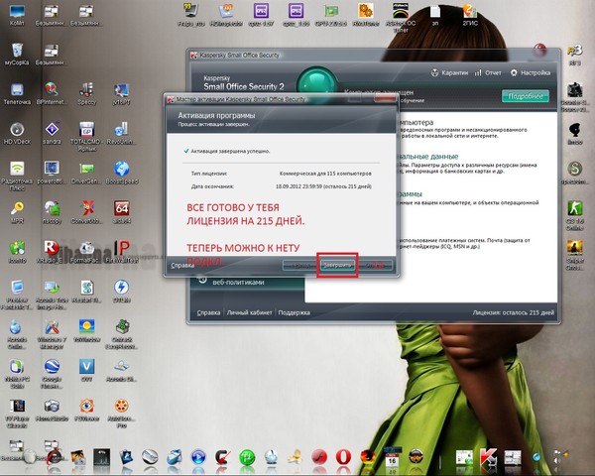The image size is (595, 476).
Task: Launch Opera from the dock
Action: [x=343, y=456]
